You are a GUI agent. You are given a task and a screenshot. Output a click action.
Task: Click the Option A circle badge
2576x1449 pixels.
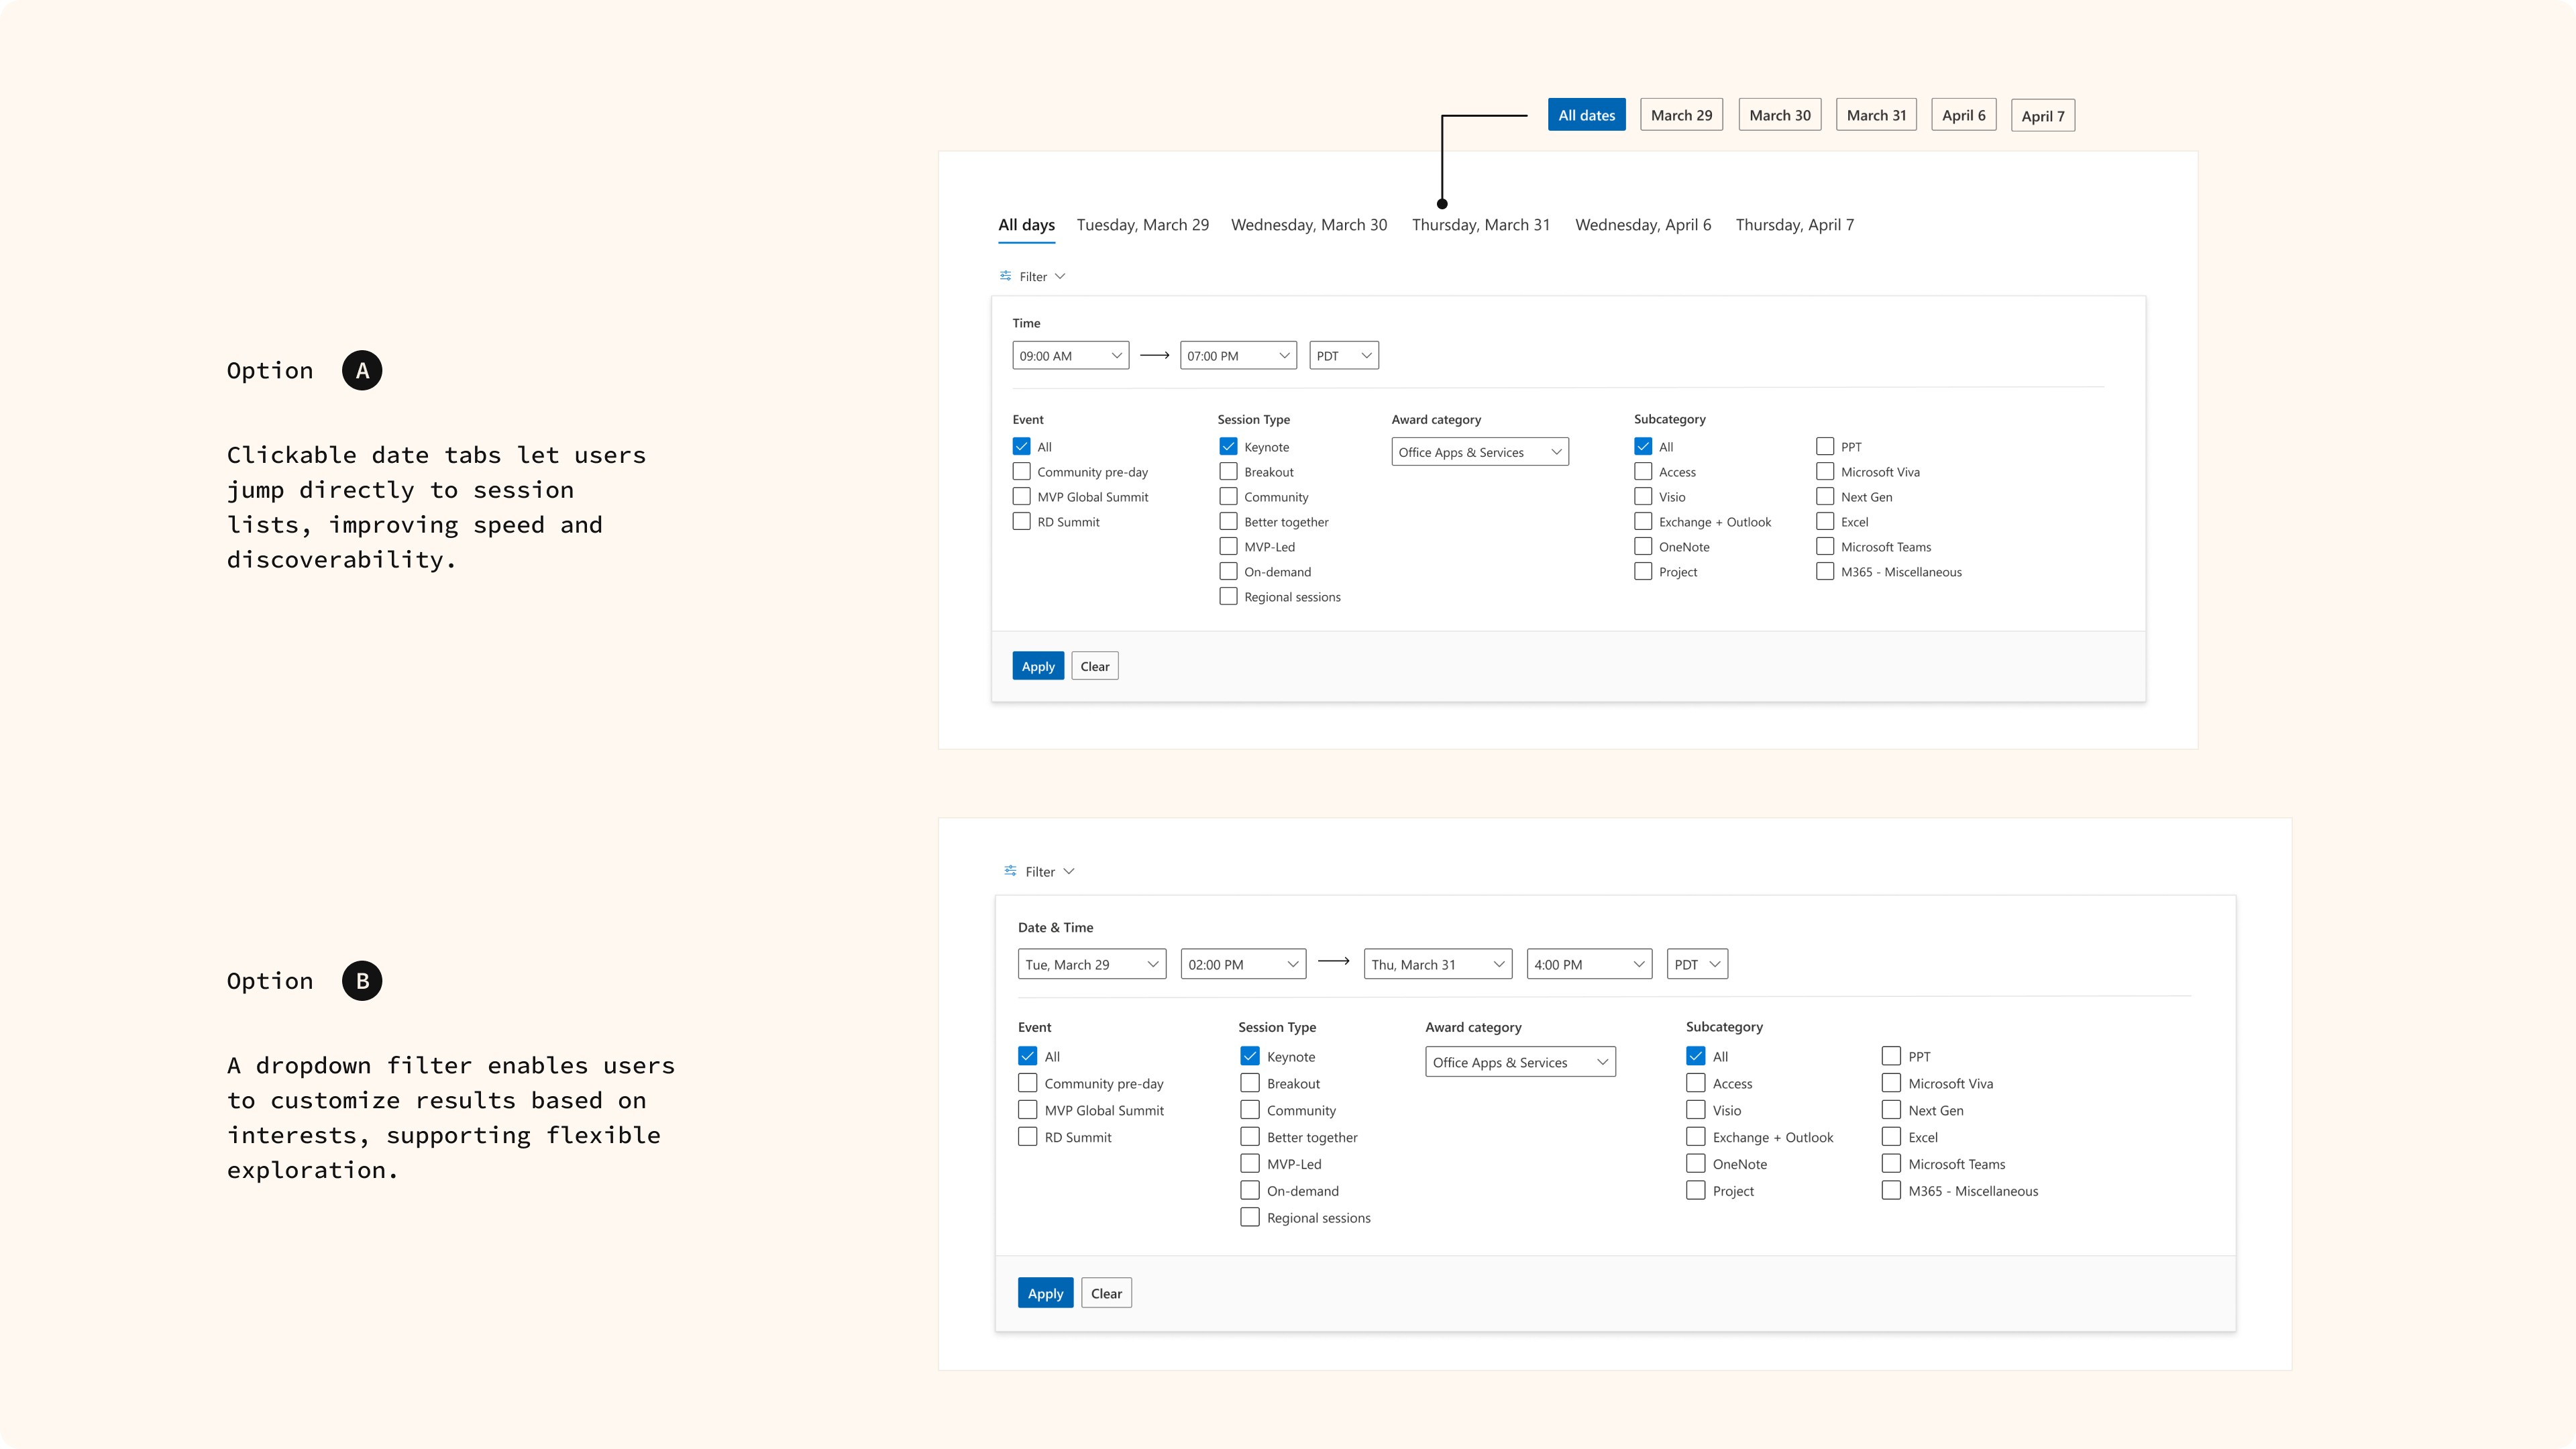click(362, 370)
